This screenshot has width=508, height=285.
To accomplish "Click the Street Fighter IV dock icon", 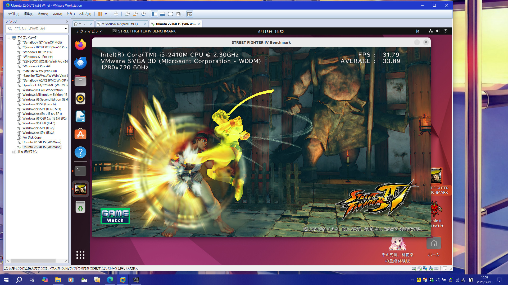I will coord(80,189).
